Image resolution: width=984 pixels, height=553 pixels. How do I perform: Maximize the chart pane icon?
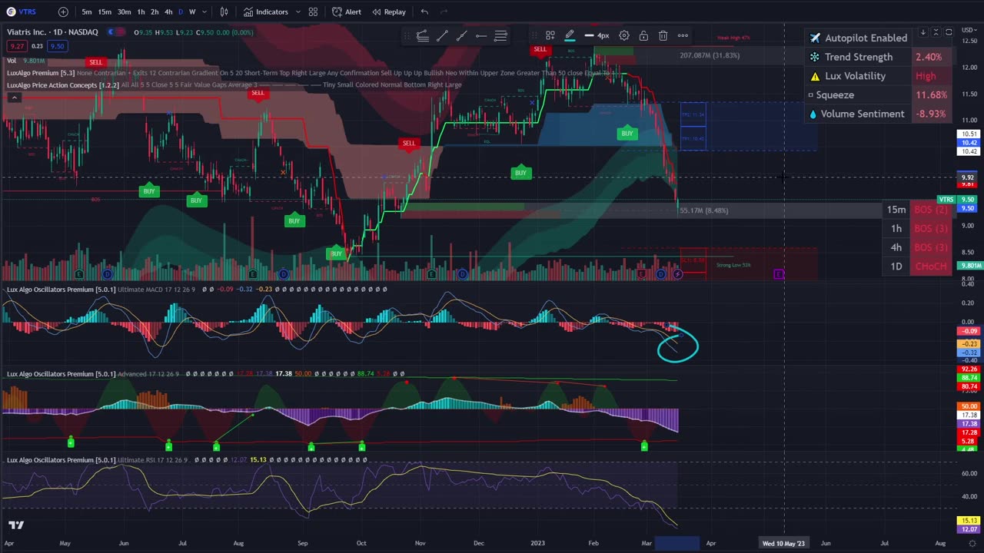coord(949,32)
